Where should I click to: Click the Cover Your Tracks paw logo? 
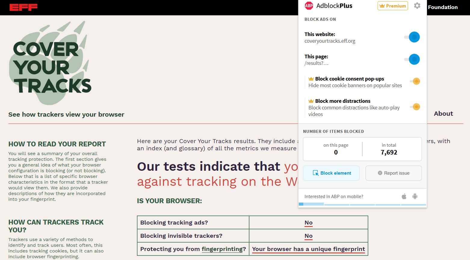[x=50, y=63]
